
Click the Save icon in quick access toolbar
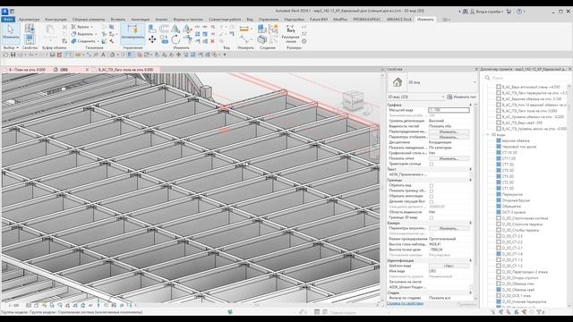coord(13,55)
